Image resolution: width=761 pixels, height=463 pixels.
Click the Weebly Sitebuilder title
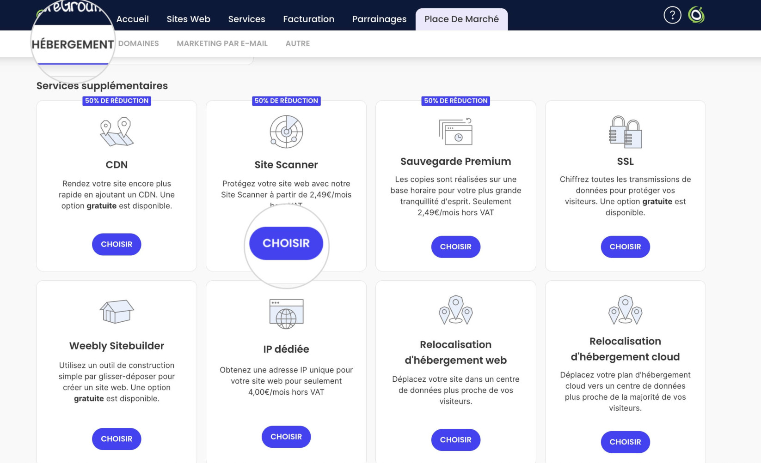point(117,346)
